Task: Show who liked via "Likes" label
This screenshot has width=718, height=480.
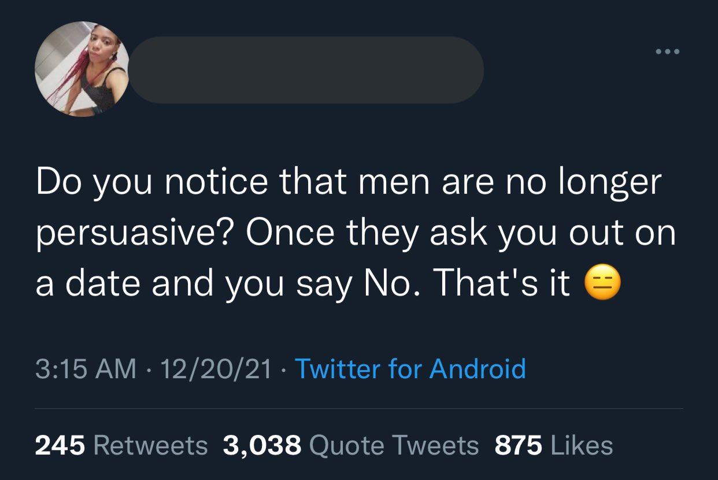Action: [582, 445]
